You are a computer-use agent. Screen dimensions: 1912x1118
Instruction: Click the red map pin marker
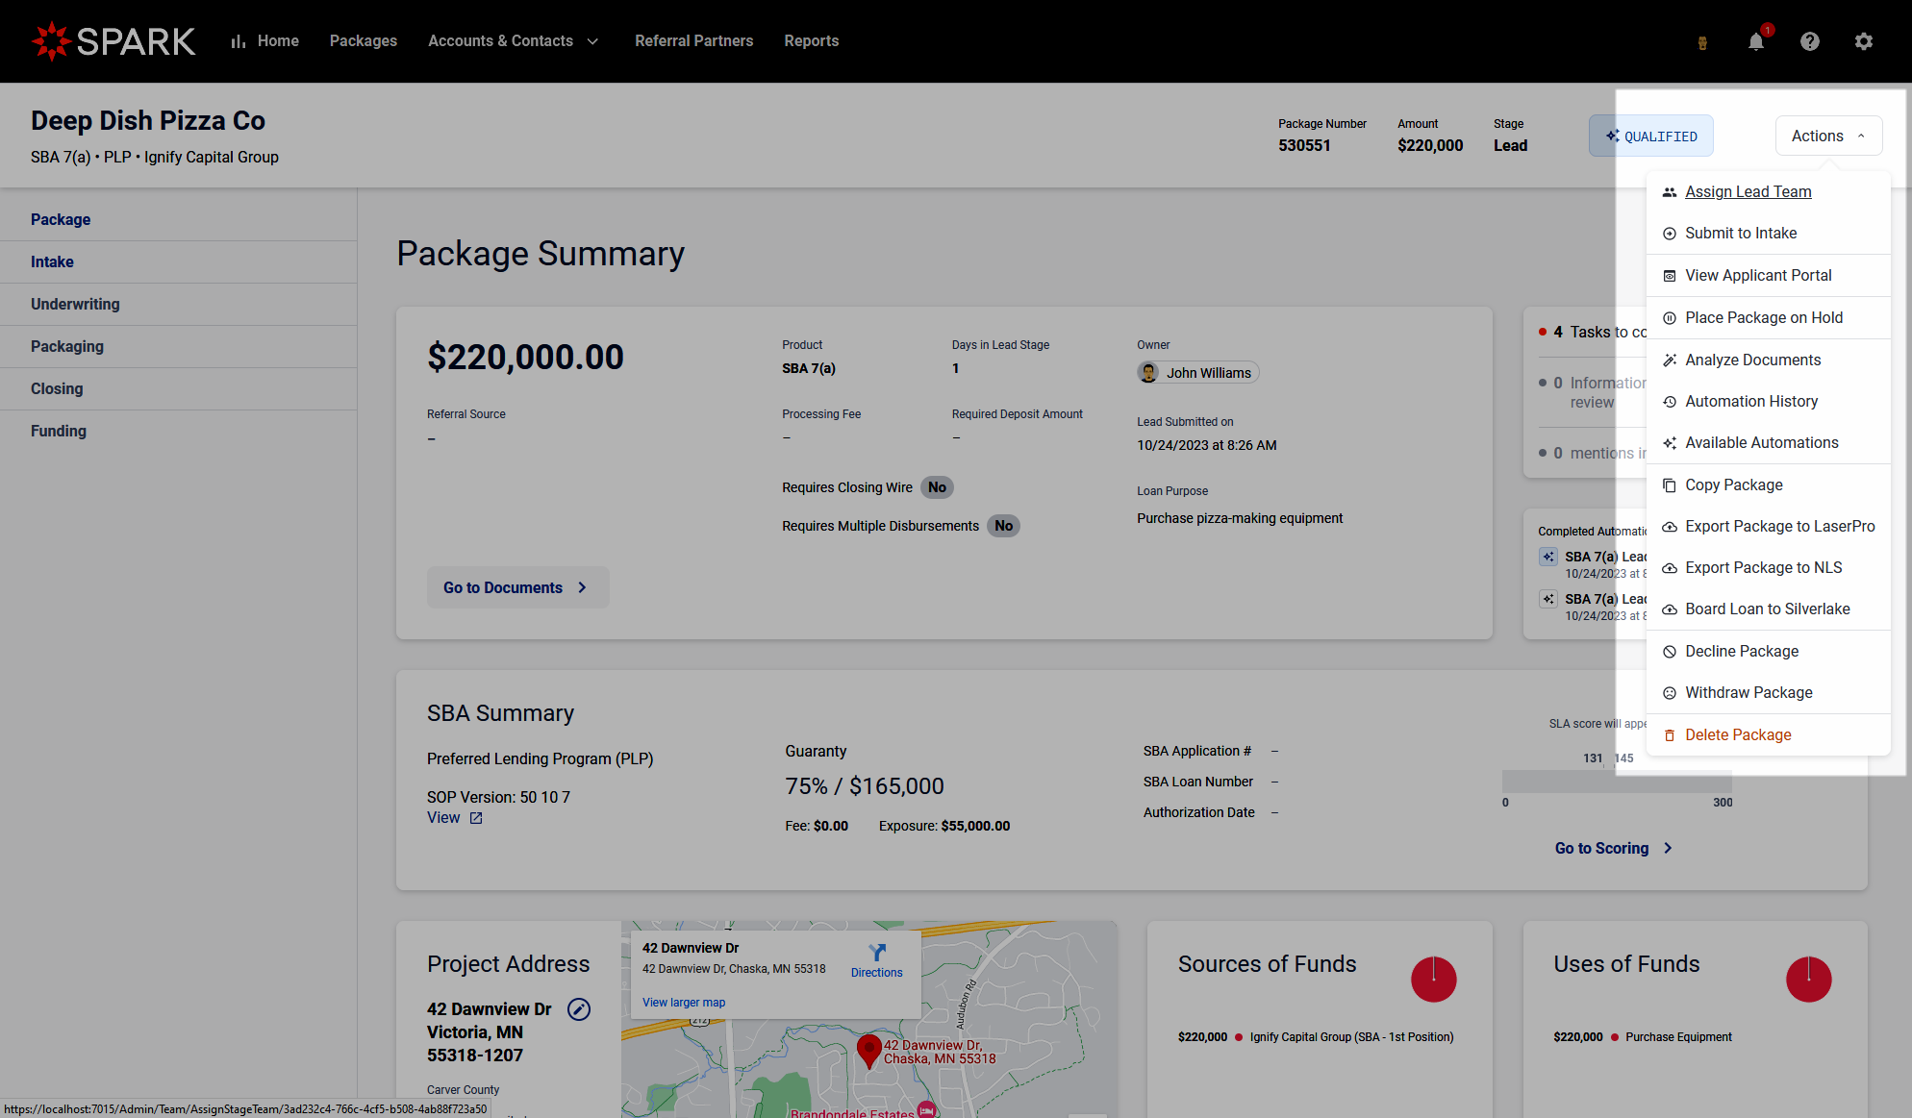868,1051
